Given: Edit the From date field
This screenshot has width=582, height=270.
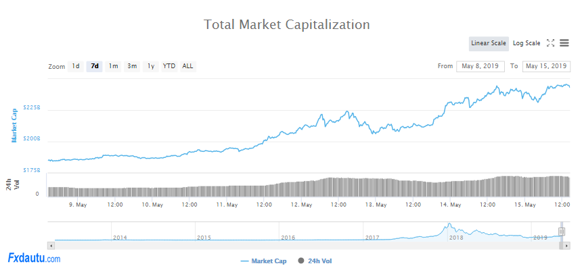Looking at the screenshot, I should (x=480, y=66).
